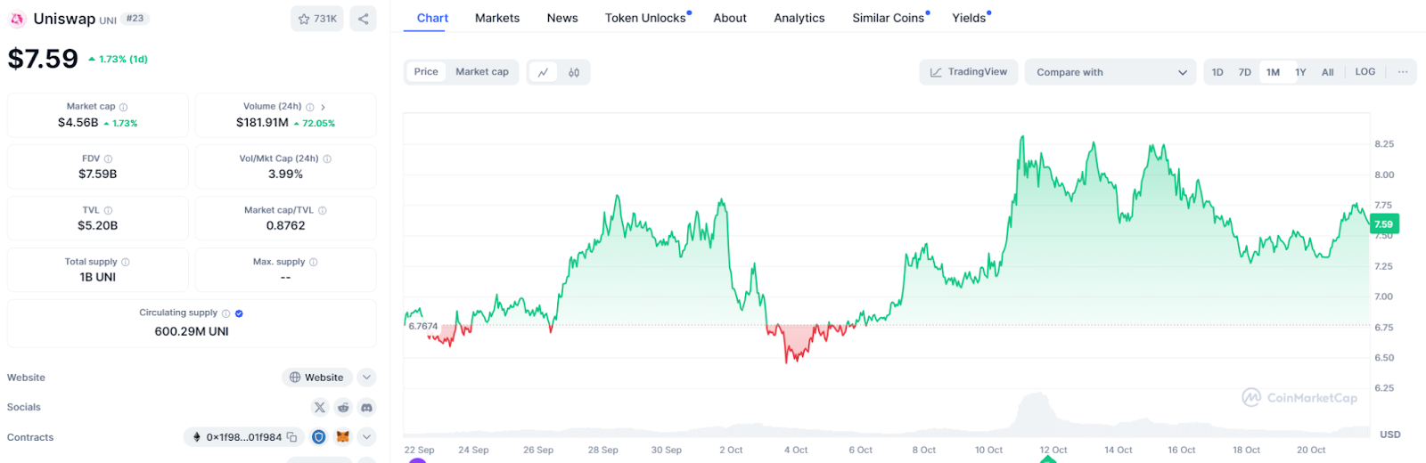Click the contract address chip 0x1f98...01f984

[x=243, y=437]
